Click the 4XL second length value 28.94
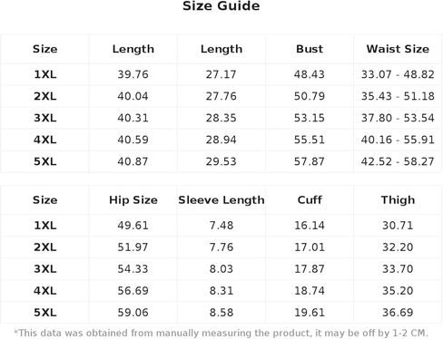The image size is (443, 339). (221, 140)
